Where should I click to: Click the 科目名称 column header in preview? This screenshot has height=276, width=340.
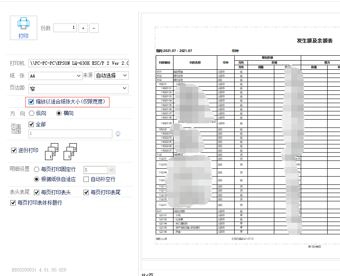[x=195, y=63]
